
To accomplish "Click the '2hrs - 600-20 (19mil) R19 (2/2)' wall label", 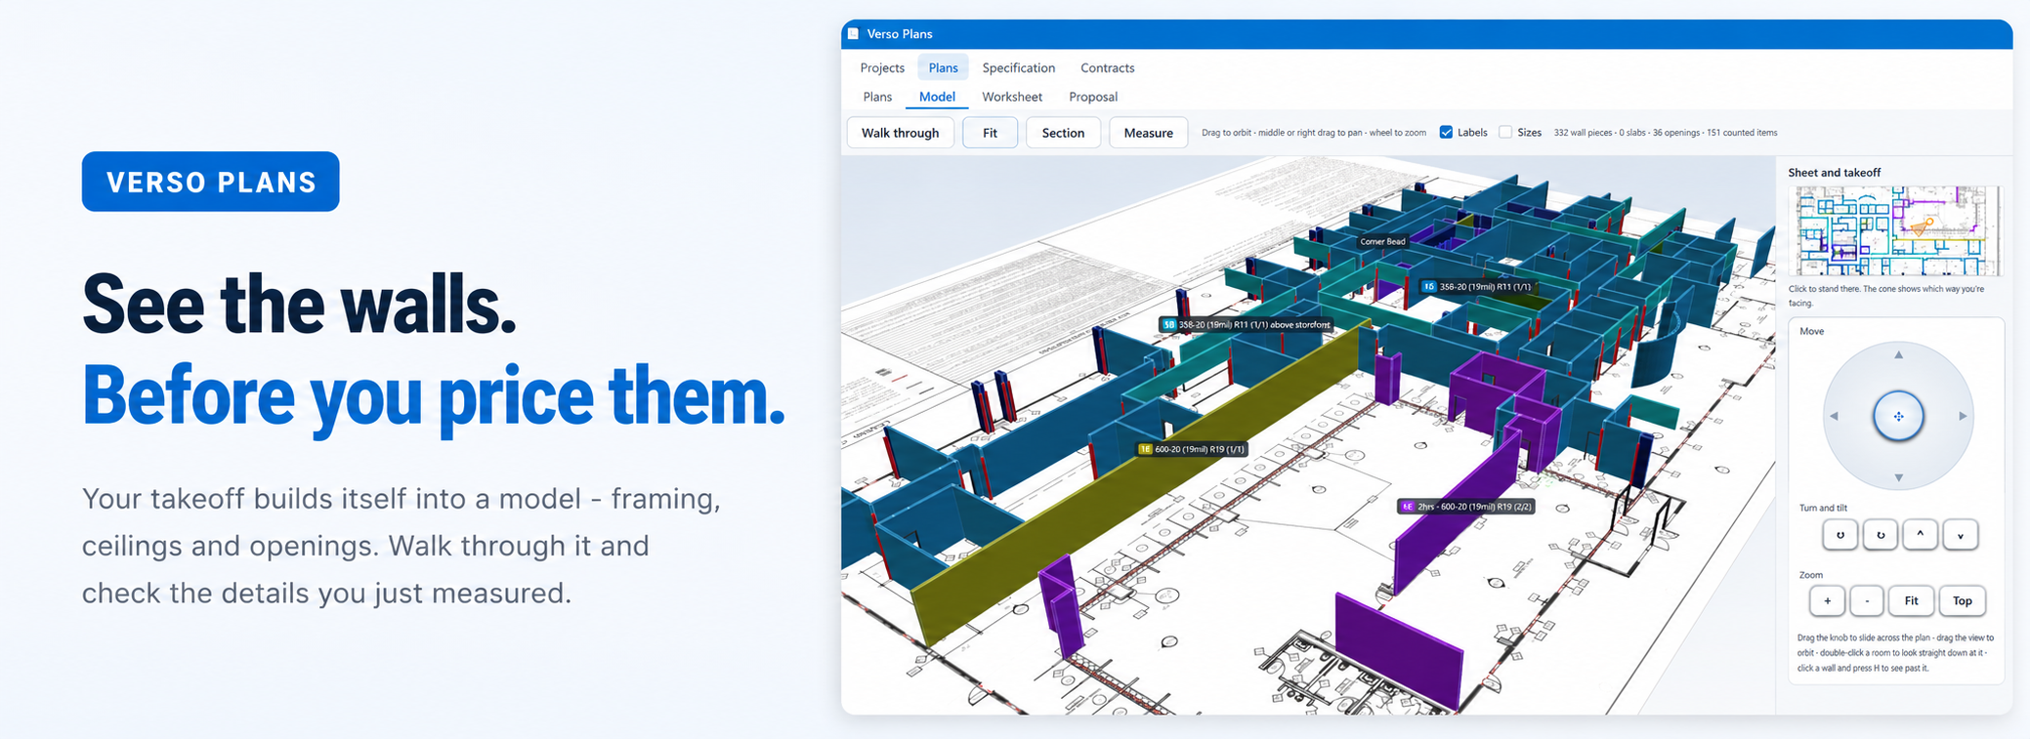I will [x=1465, y=507].
